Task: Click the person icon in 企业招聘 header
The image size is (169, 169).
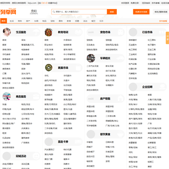Action: pyautogui.click(x=162, y=87)
